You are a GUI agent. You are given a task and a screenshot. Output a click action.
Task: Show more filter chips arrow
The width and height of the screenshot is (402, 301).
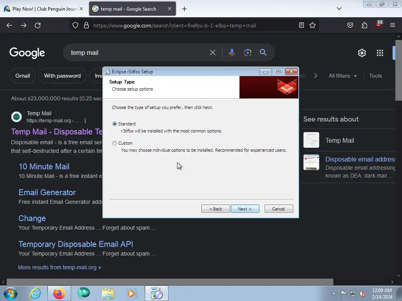316,76
